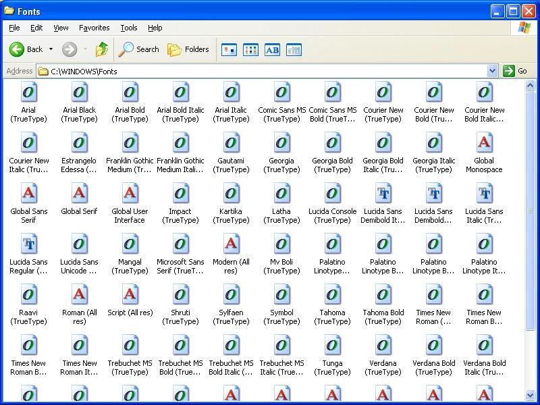This screenshot has width=540, height=405.
Task: Select the Modern (All res) font
Action: [x=231, y=254]
